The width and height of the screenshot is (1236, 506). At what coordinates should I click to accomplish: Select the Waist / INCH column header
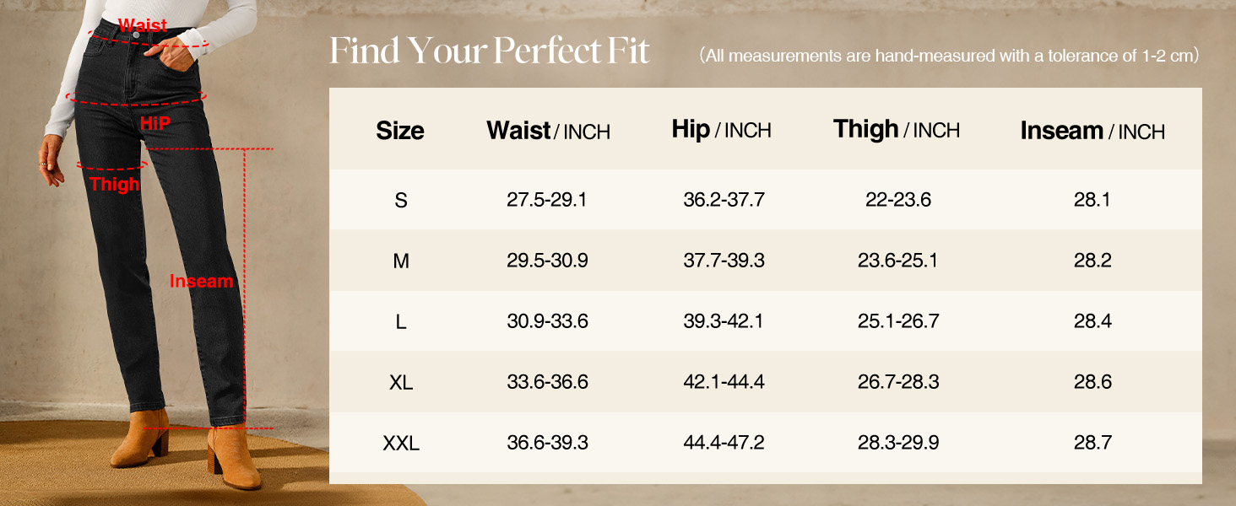click(548, 131)
